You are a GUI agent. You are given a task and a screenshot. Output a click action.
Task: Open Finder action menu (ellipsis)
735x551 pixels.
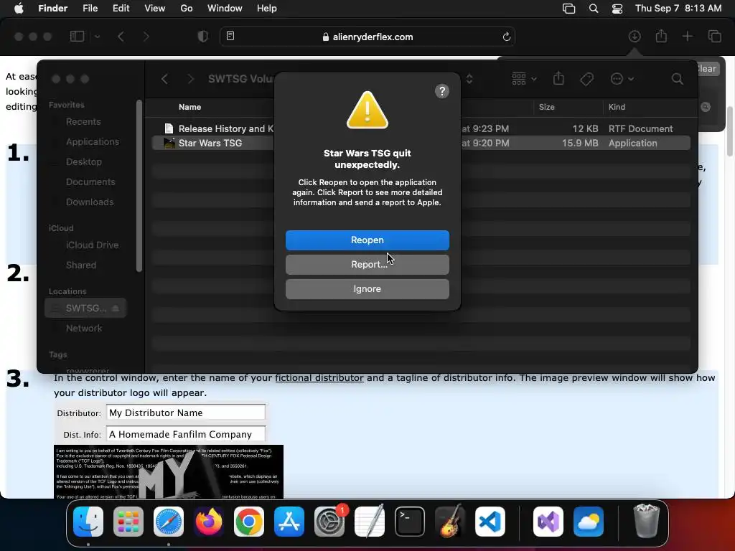(x=622, y=79)
